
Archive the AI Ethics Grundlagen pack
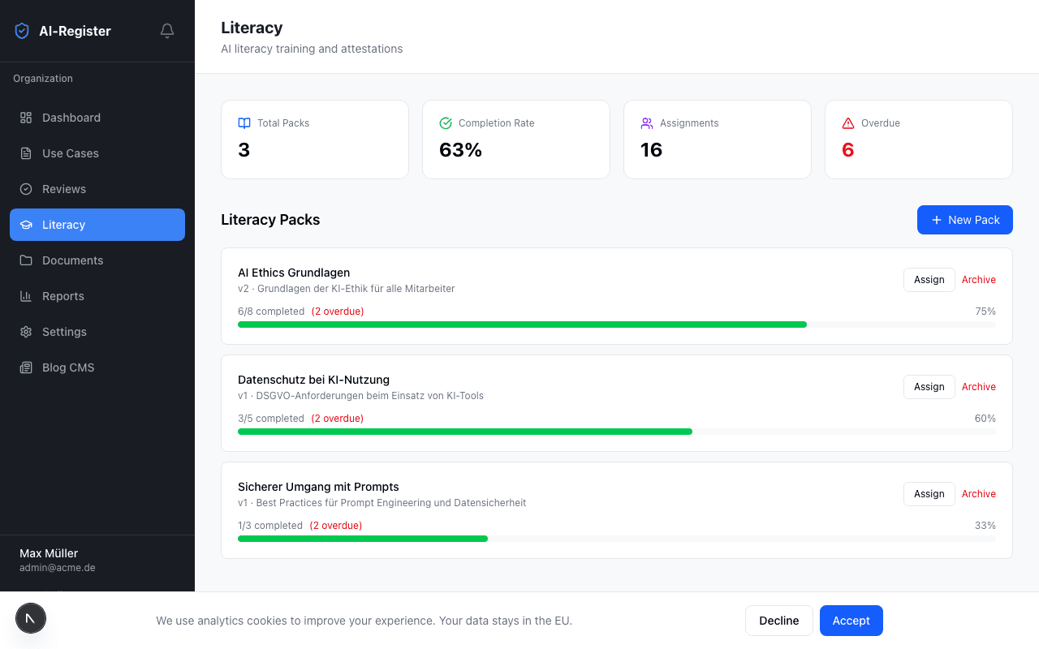tap(978, 279)
